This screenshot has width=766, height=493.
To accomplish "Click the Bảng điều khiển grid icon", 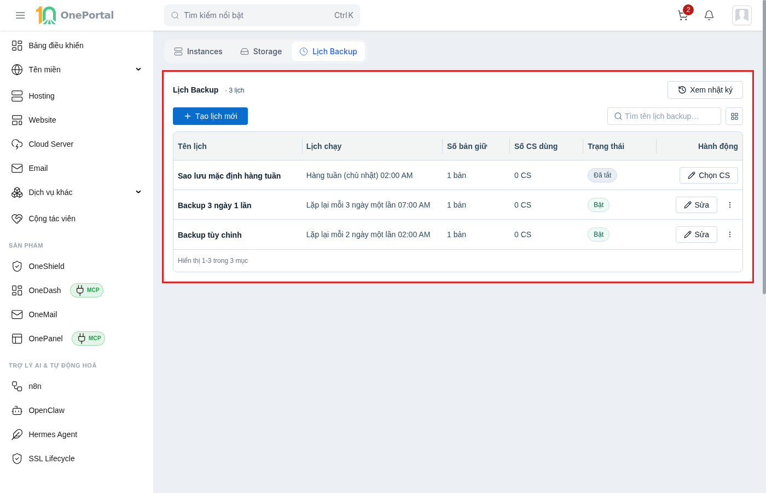I will (x=17, y=45).
